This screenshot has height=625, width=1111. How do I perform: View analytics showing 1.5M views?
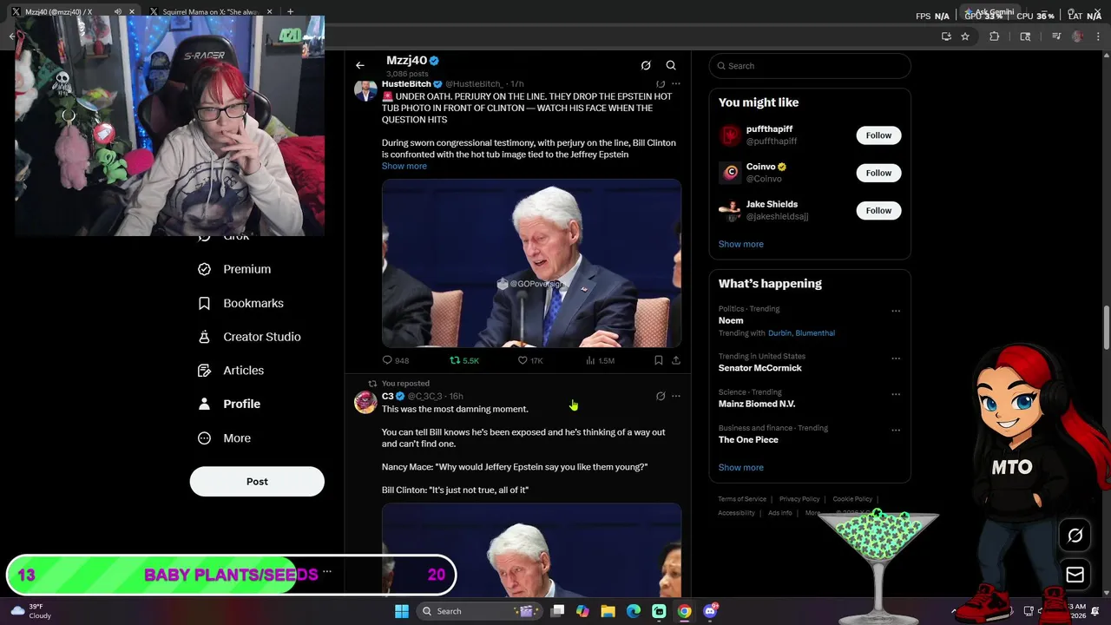(x=600, y=360)
